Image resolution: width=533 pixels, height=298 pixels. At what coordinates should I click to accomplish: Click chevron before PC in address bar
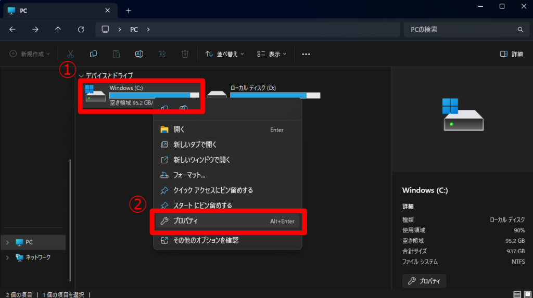(120, 30)
